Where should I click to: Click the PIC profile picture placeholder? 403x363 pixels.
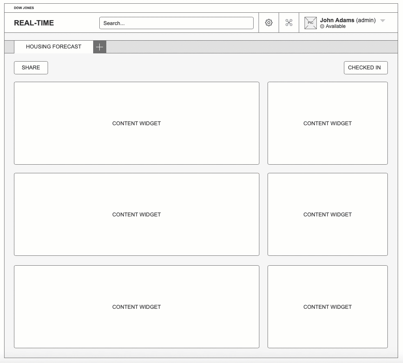(x=311, y=23)
